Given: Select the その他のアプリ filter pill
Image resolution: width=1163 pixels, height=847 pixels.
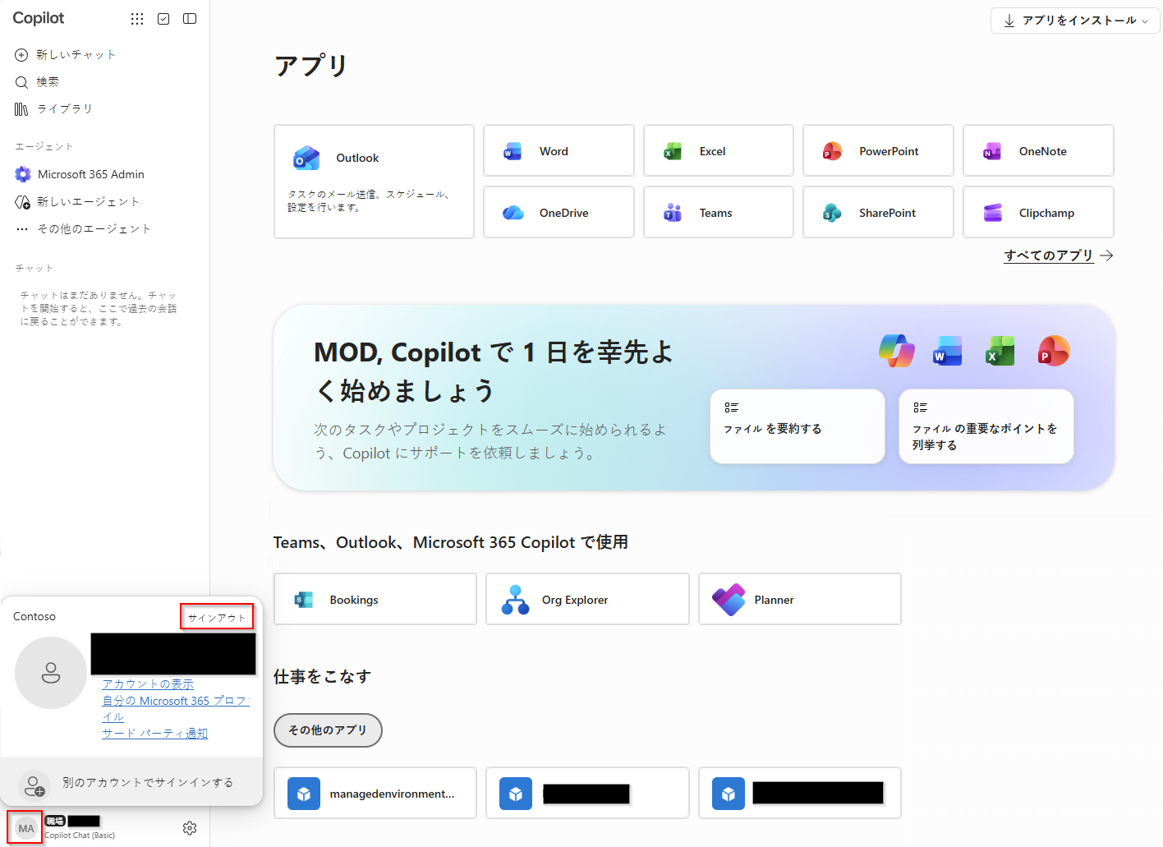Looking at the screenshot, I should (x=328, y=730).
